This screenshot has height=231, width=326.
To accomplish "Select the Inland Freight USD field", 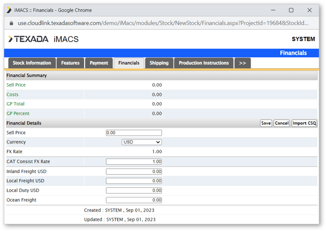I will pyautogui.click(x=134, y=171).
